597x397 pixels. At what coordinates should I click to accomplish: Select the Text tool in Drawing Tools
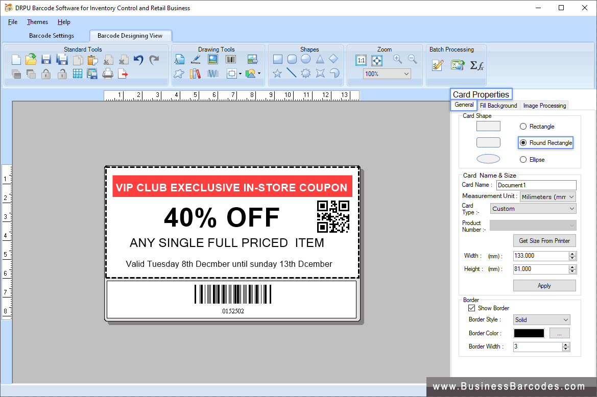click(x=180, y=59)
